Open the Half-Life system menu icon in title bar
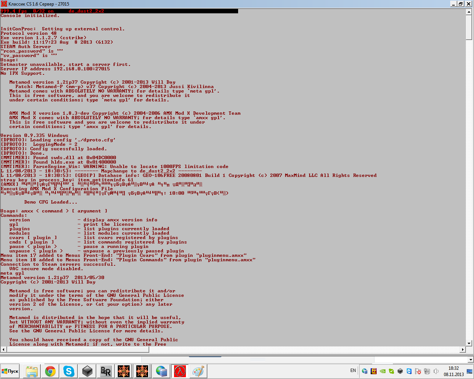 point(4,4)
